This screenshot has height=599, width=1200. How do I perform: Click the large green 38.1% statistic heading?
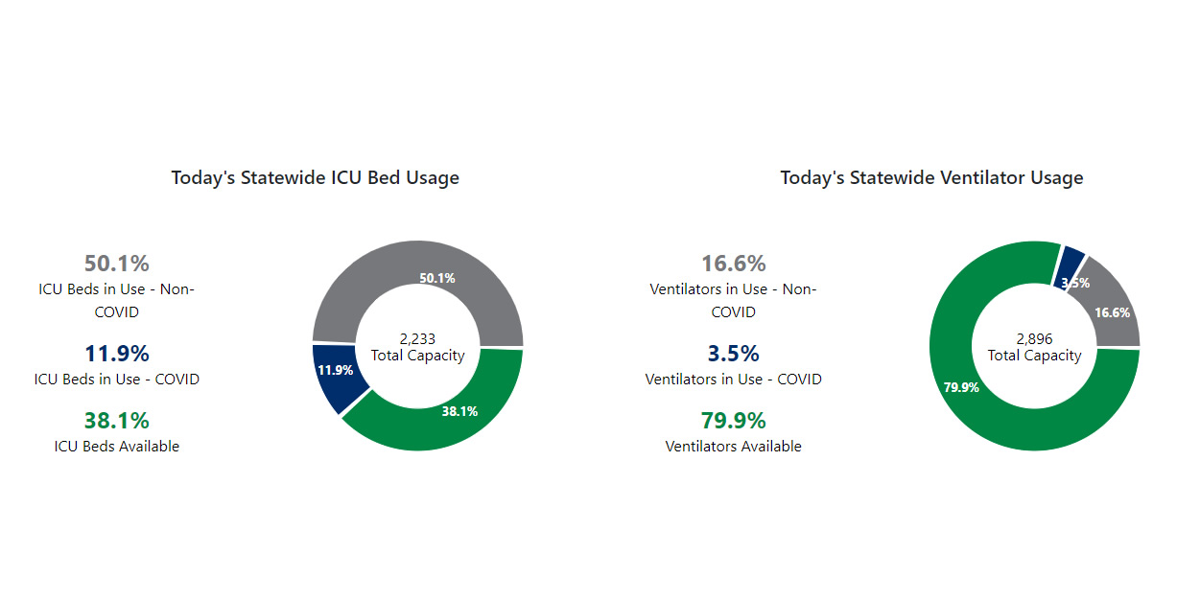[117, 421]
